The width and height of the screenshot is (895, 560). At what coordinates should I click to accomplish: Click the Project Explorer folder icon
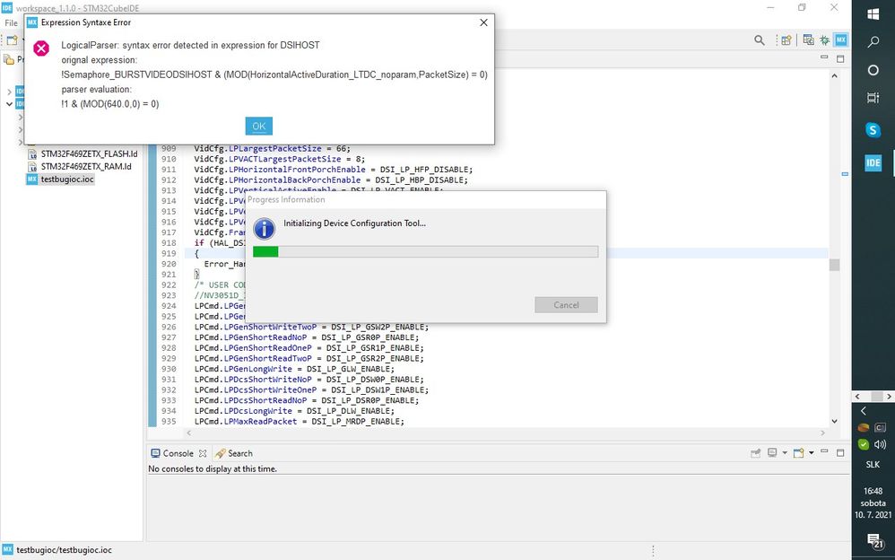pos(9,59)
